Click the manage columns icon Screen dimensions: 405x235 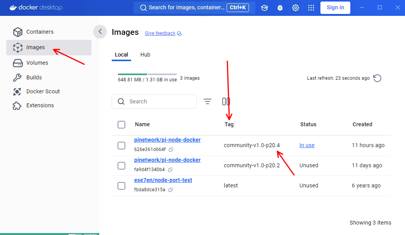point(226,101)
